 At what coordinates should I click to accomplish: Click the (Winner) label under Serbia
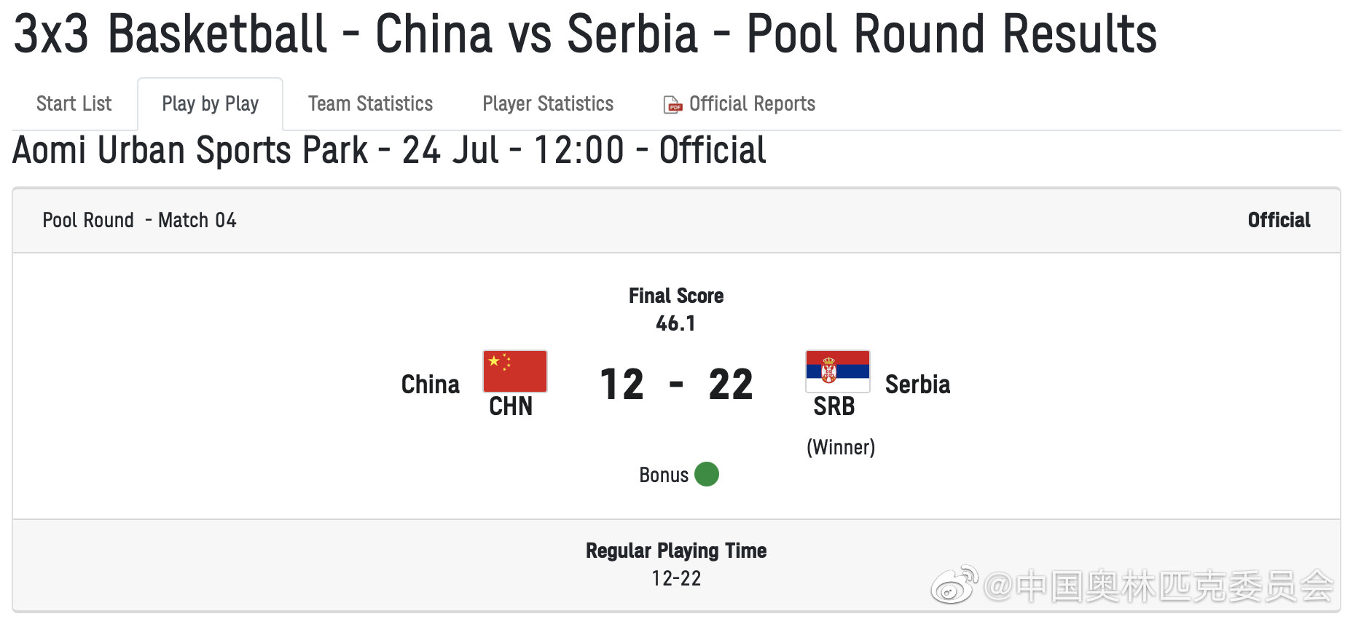click(x=840, y=447)
